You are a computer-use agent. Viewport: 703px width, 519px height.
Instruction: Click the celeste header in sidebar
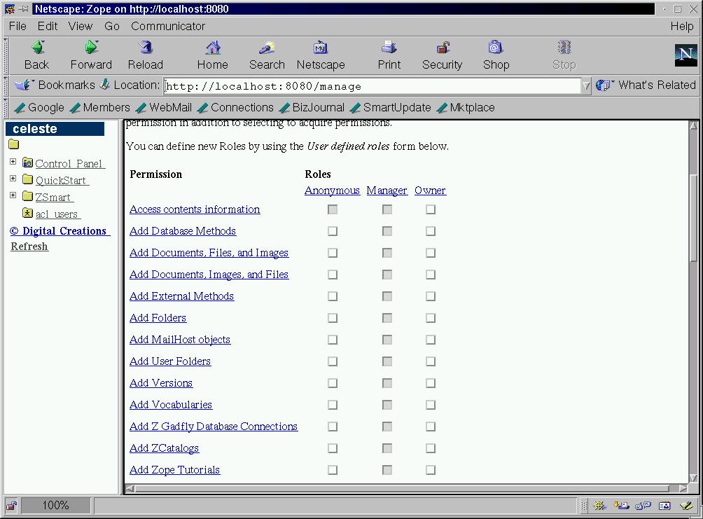point(55,129)
